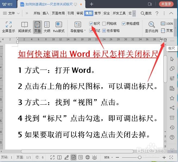Viewport: 178px width, 162px height.
Task: Click the zoom slider handle
Action: pyautogui.click(x=140, y=157)
